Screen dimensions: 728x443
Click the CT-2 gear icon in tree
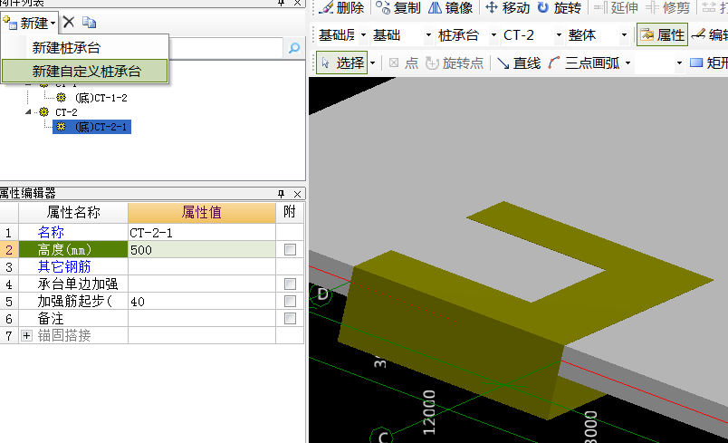(44, 112)
